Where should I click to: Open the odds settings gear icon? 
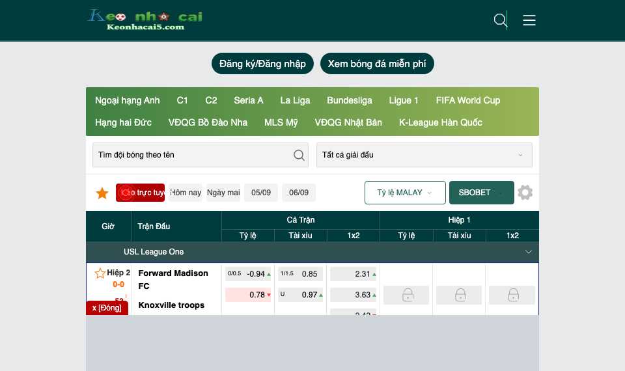point(525,193)
